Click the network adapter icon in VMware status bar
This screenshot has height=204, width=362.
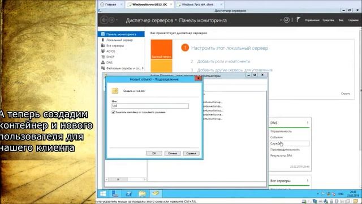pyautogui.click(x=314, y=202)
